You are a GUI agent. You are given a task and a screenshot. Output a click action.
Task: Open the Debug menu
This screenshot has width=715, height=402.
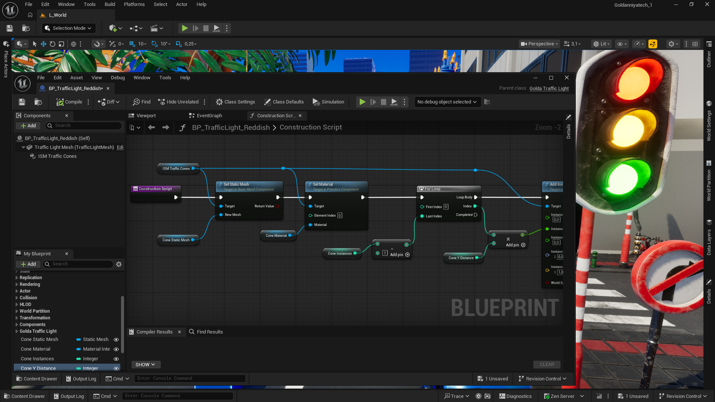(x=118, y=78)
